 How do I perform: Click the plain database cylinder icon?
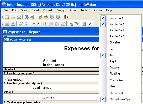(x=58, y=17)
